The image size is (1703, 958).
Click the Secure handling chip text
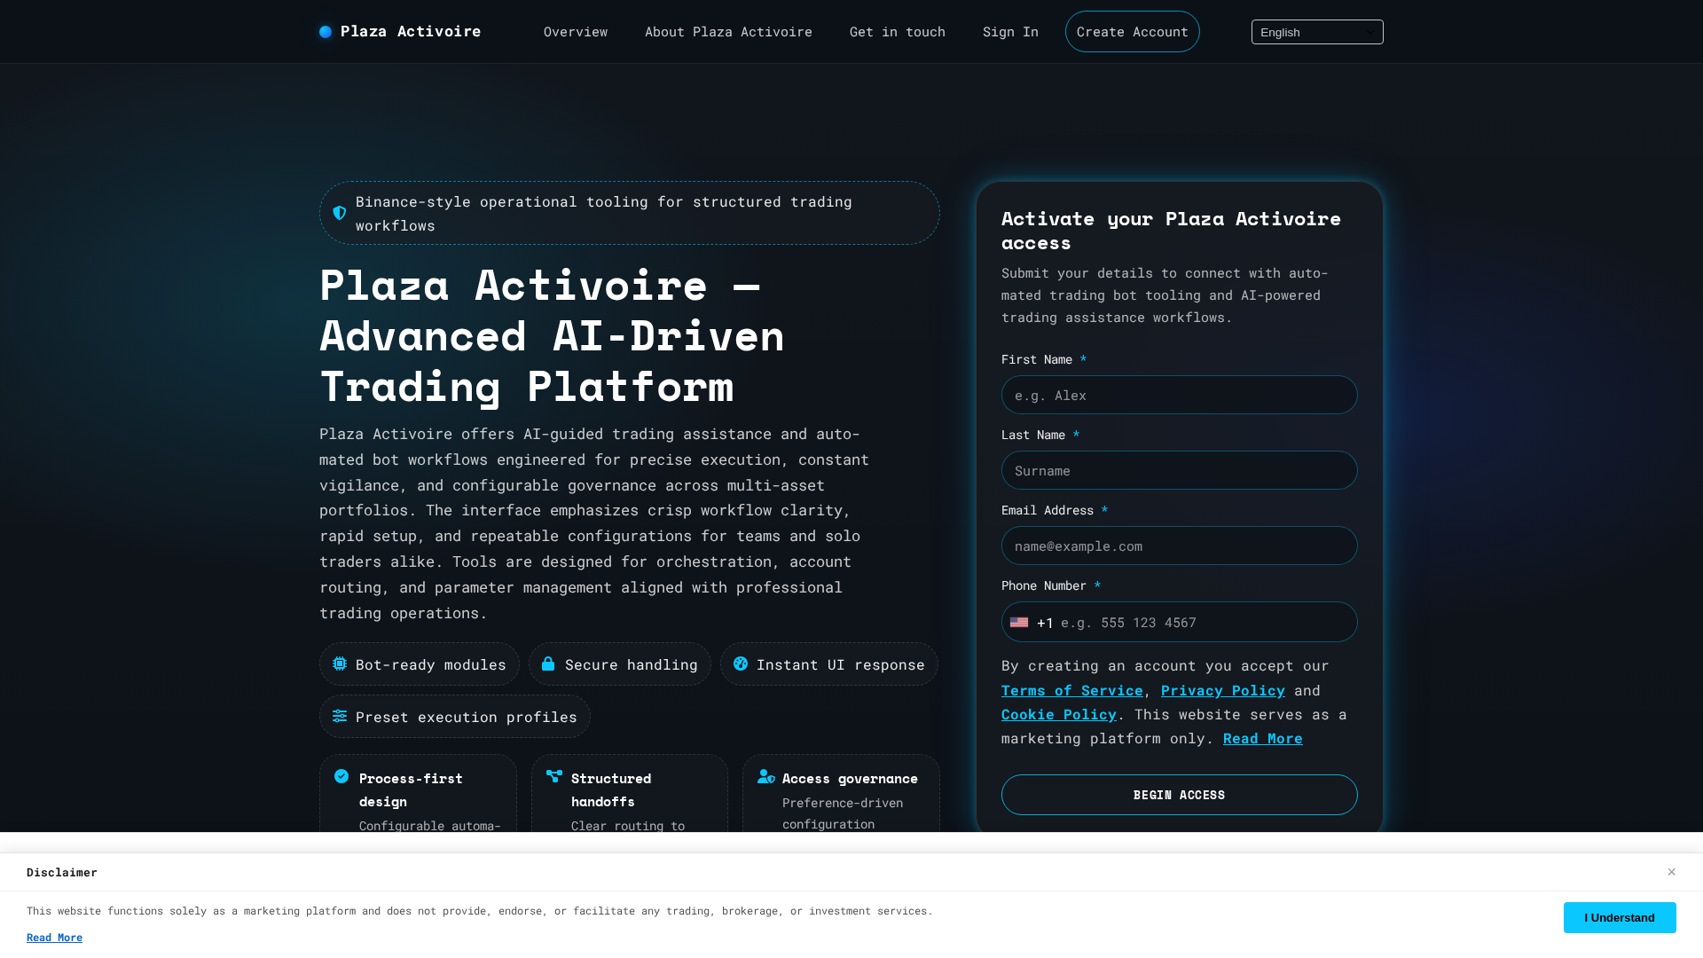631,664
